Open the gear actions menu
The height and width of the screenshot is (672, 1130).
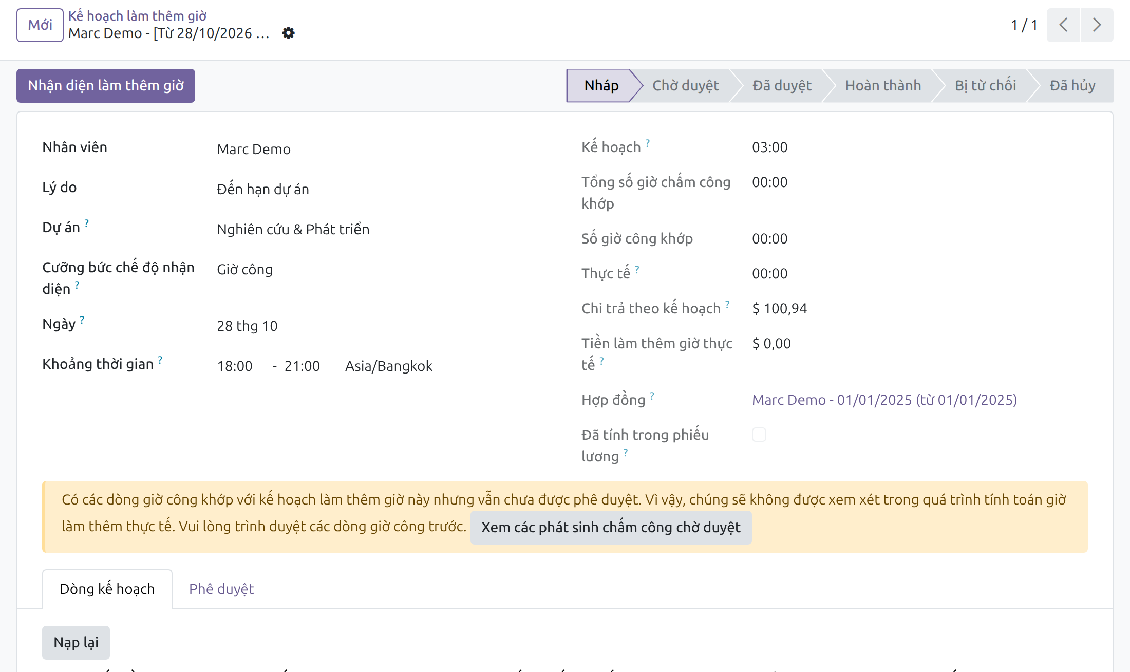[x=289, y=33]
